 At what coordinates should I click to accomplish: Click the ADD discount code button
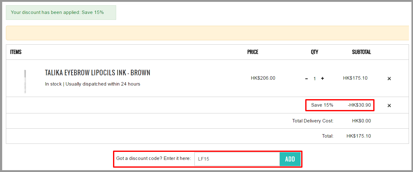pos(290,159)
